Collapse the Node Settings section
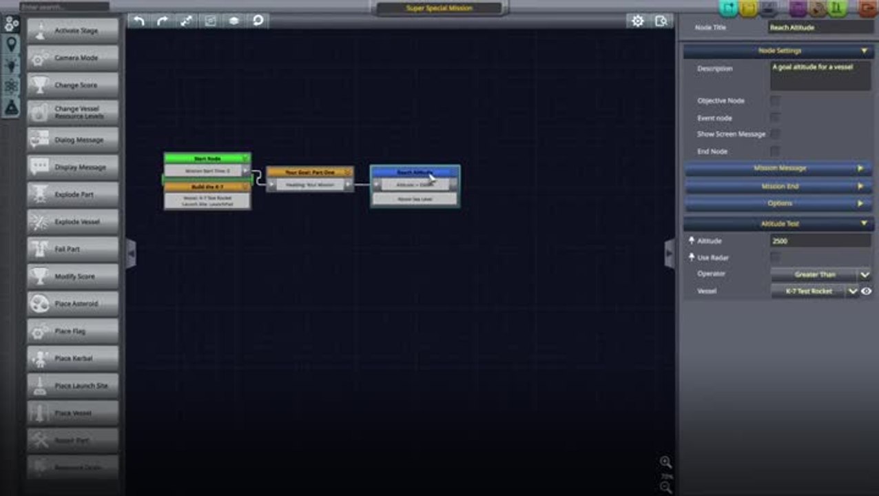879x496 pixels. tap(778, 51)
